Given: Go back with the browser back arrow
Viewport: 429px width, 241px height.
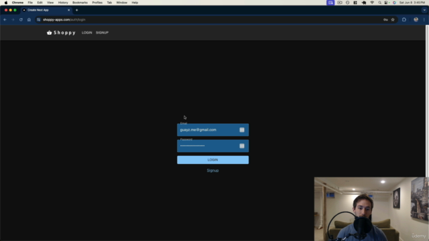Looking at the screenshot, I should 5,19.
